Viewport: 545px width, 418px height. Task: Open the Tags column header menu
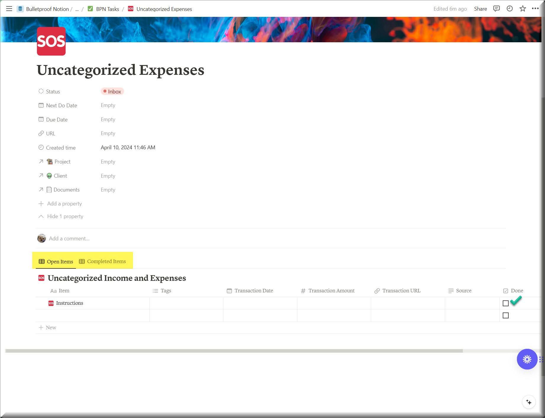point(162,291)
